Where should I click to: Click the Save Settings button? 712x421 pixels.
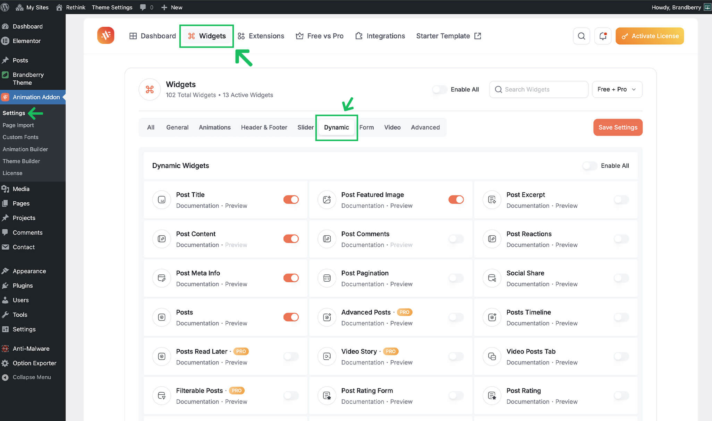tap(618, 127)
